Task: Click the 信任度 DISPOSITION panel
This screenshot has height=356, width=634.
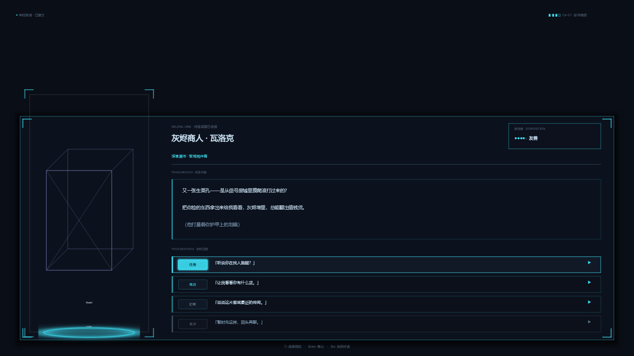Action: (555, 136)
